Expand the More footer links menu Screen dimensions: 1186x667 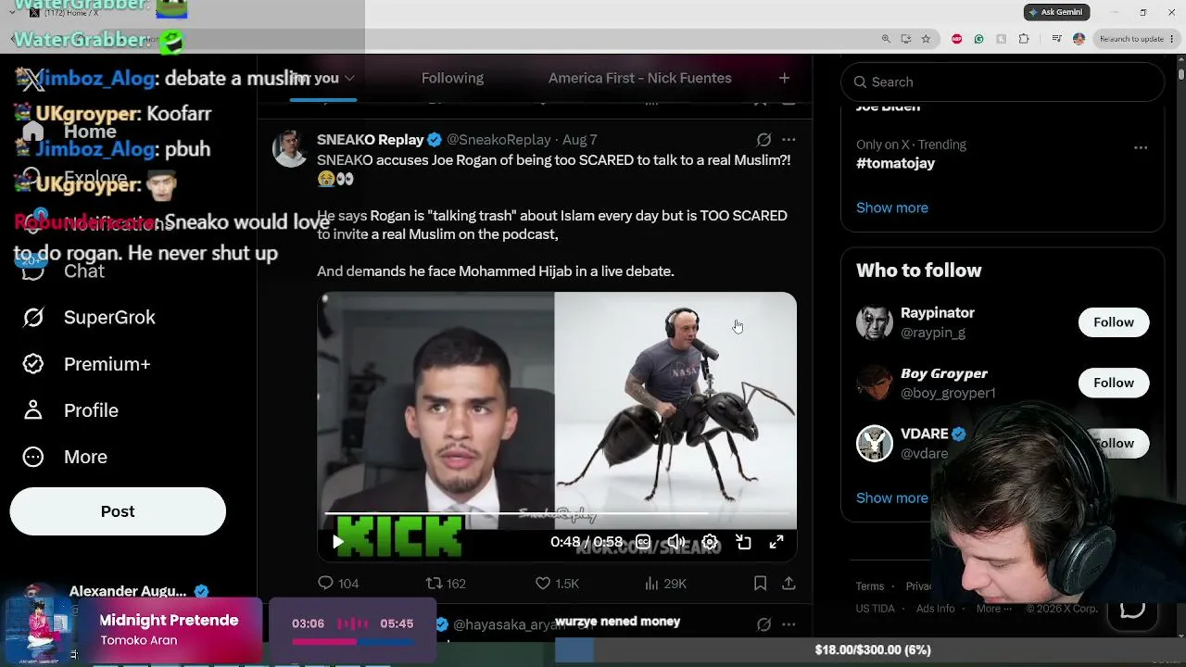click(993, 609)
